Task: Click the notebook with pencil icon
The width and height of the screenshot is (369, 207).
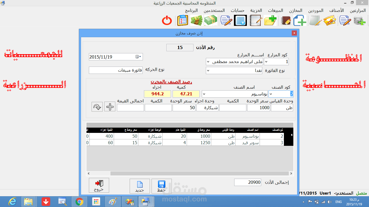Action: (x=255, y=20)
